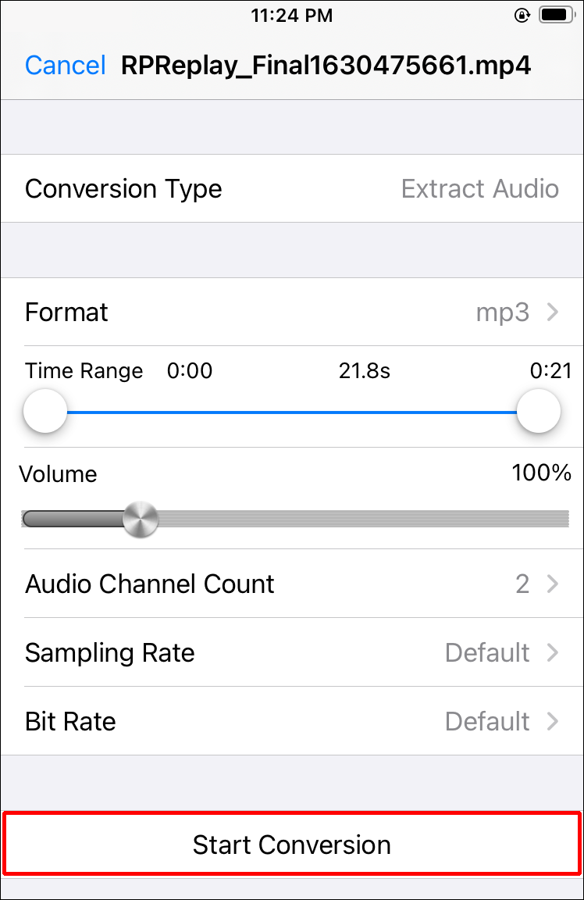Open Sampling Rate Default setting
This screenshot has height=900, width=584.
487,653
